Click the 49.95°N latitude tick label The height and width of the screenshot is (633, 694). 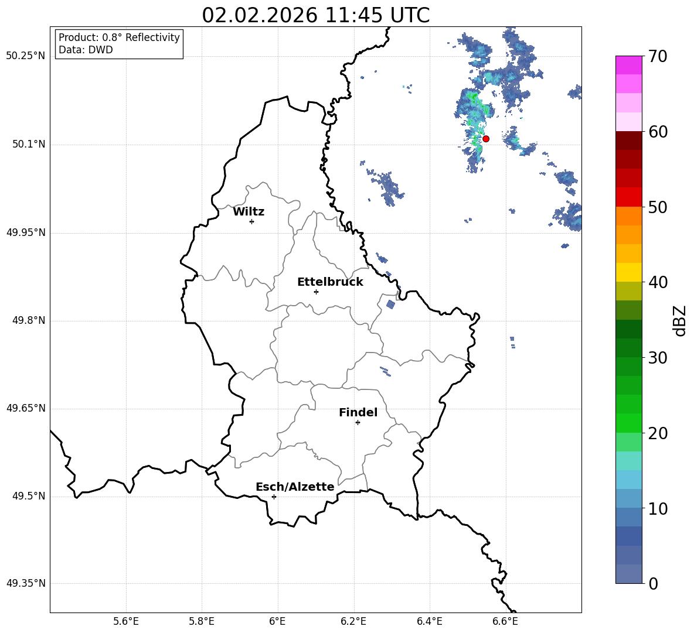(25, 232)
